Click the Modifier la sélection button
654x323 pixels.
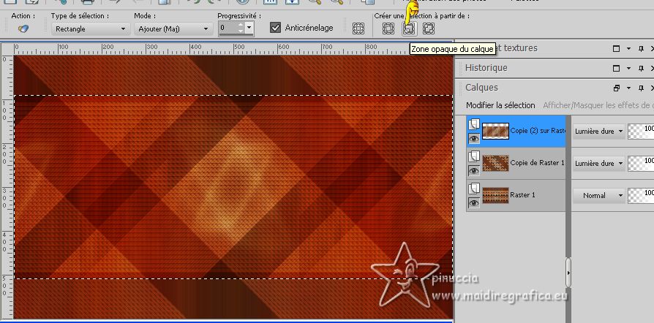coord(500,105)
